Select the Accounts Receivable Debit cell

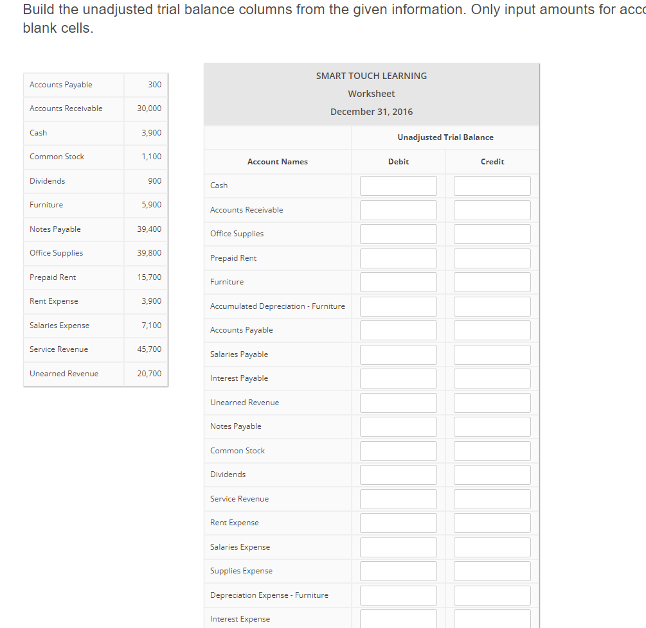tap(398, 209)
